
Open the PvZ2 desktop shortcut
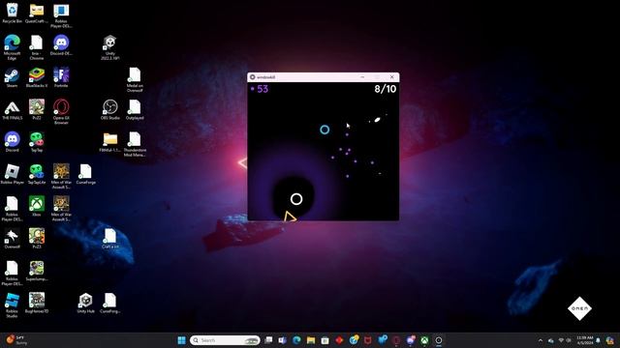coord(37,109)
